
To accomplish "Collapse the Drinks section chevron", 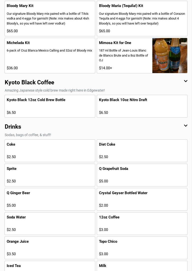I will (186, 126).
